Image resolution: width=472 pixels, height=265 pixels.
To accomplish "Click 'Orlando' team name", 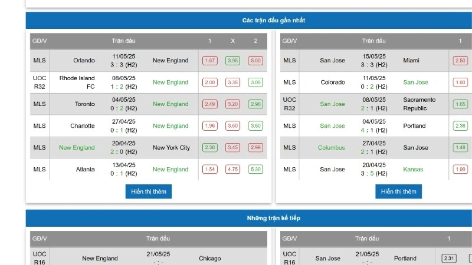I will tap(84, 61).
